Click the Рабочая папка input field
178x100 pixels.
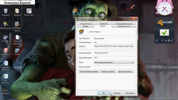tap(114, 53)
